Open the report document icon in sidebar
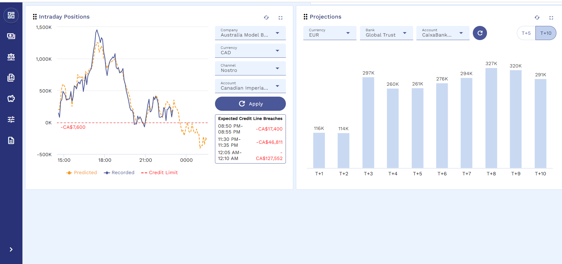 tap(11, 141)
